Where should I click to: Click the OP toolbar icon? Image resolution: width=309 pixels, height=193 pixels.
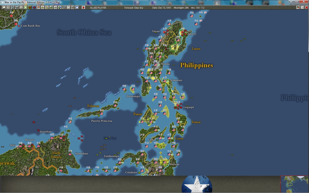(68, 8)
